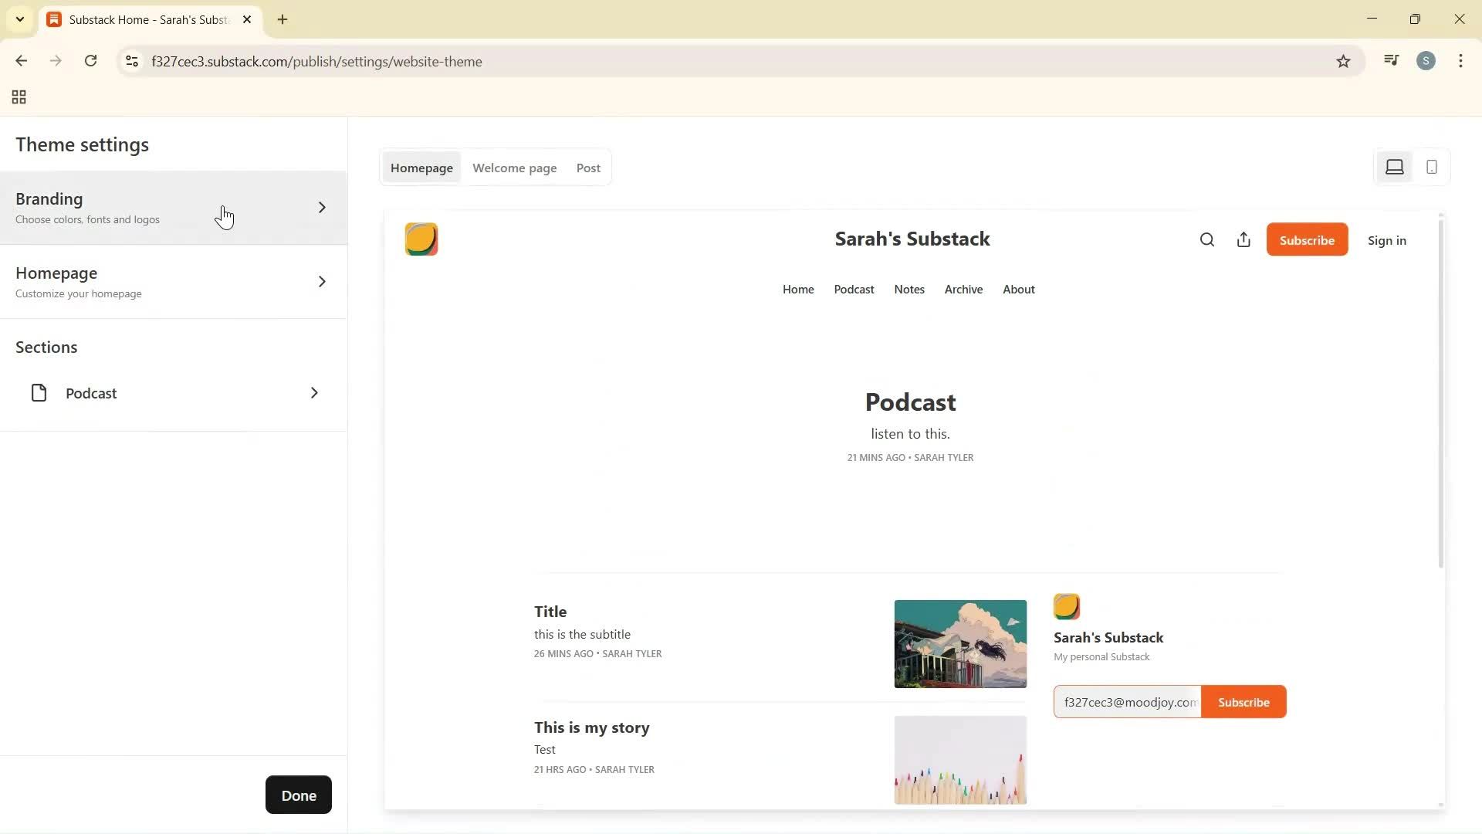This screenshot has height=834, width=1482.
Task: Switch to mobile preview icon
Action: pos(1432,168)
